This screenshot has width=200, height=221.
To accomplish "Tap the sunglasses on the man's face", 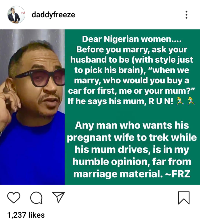I will click(x=40, y=78).
